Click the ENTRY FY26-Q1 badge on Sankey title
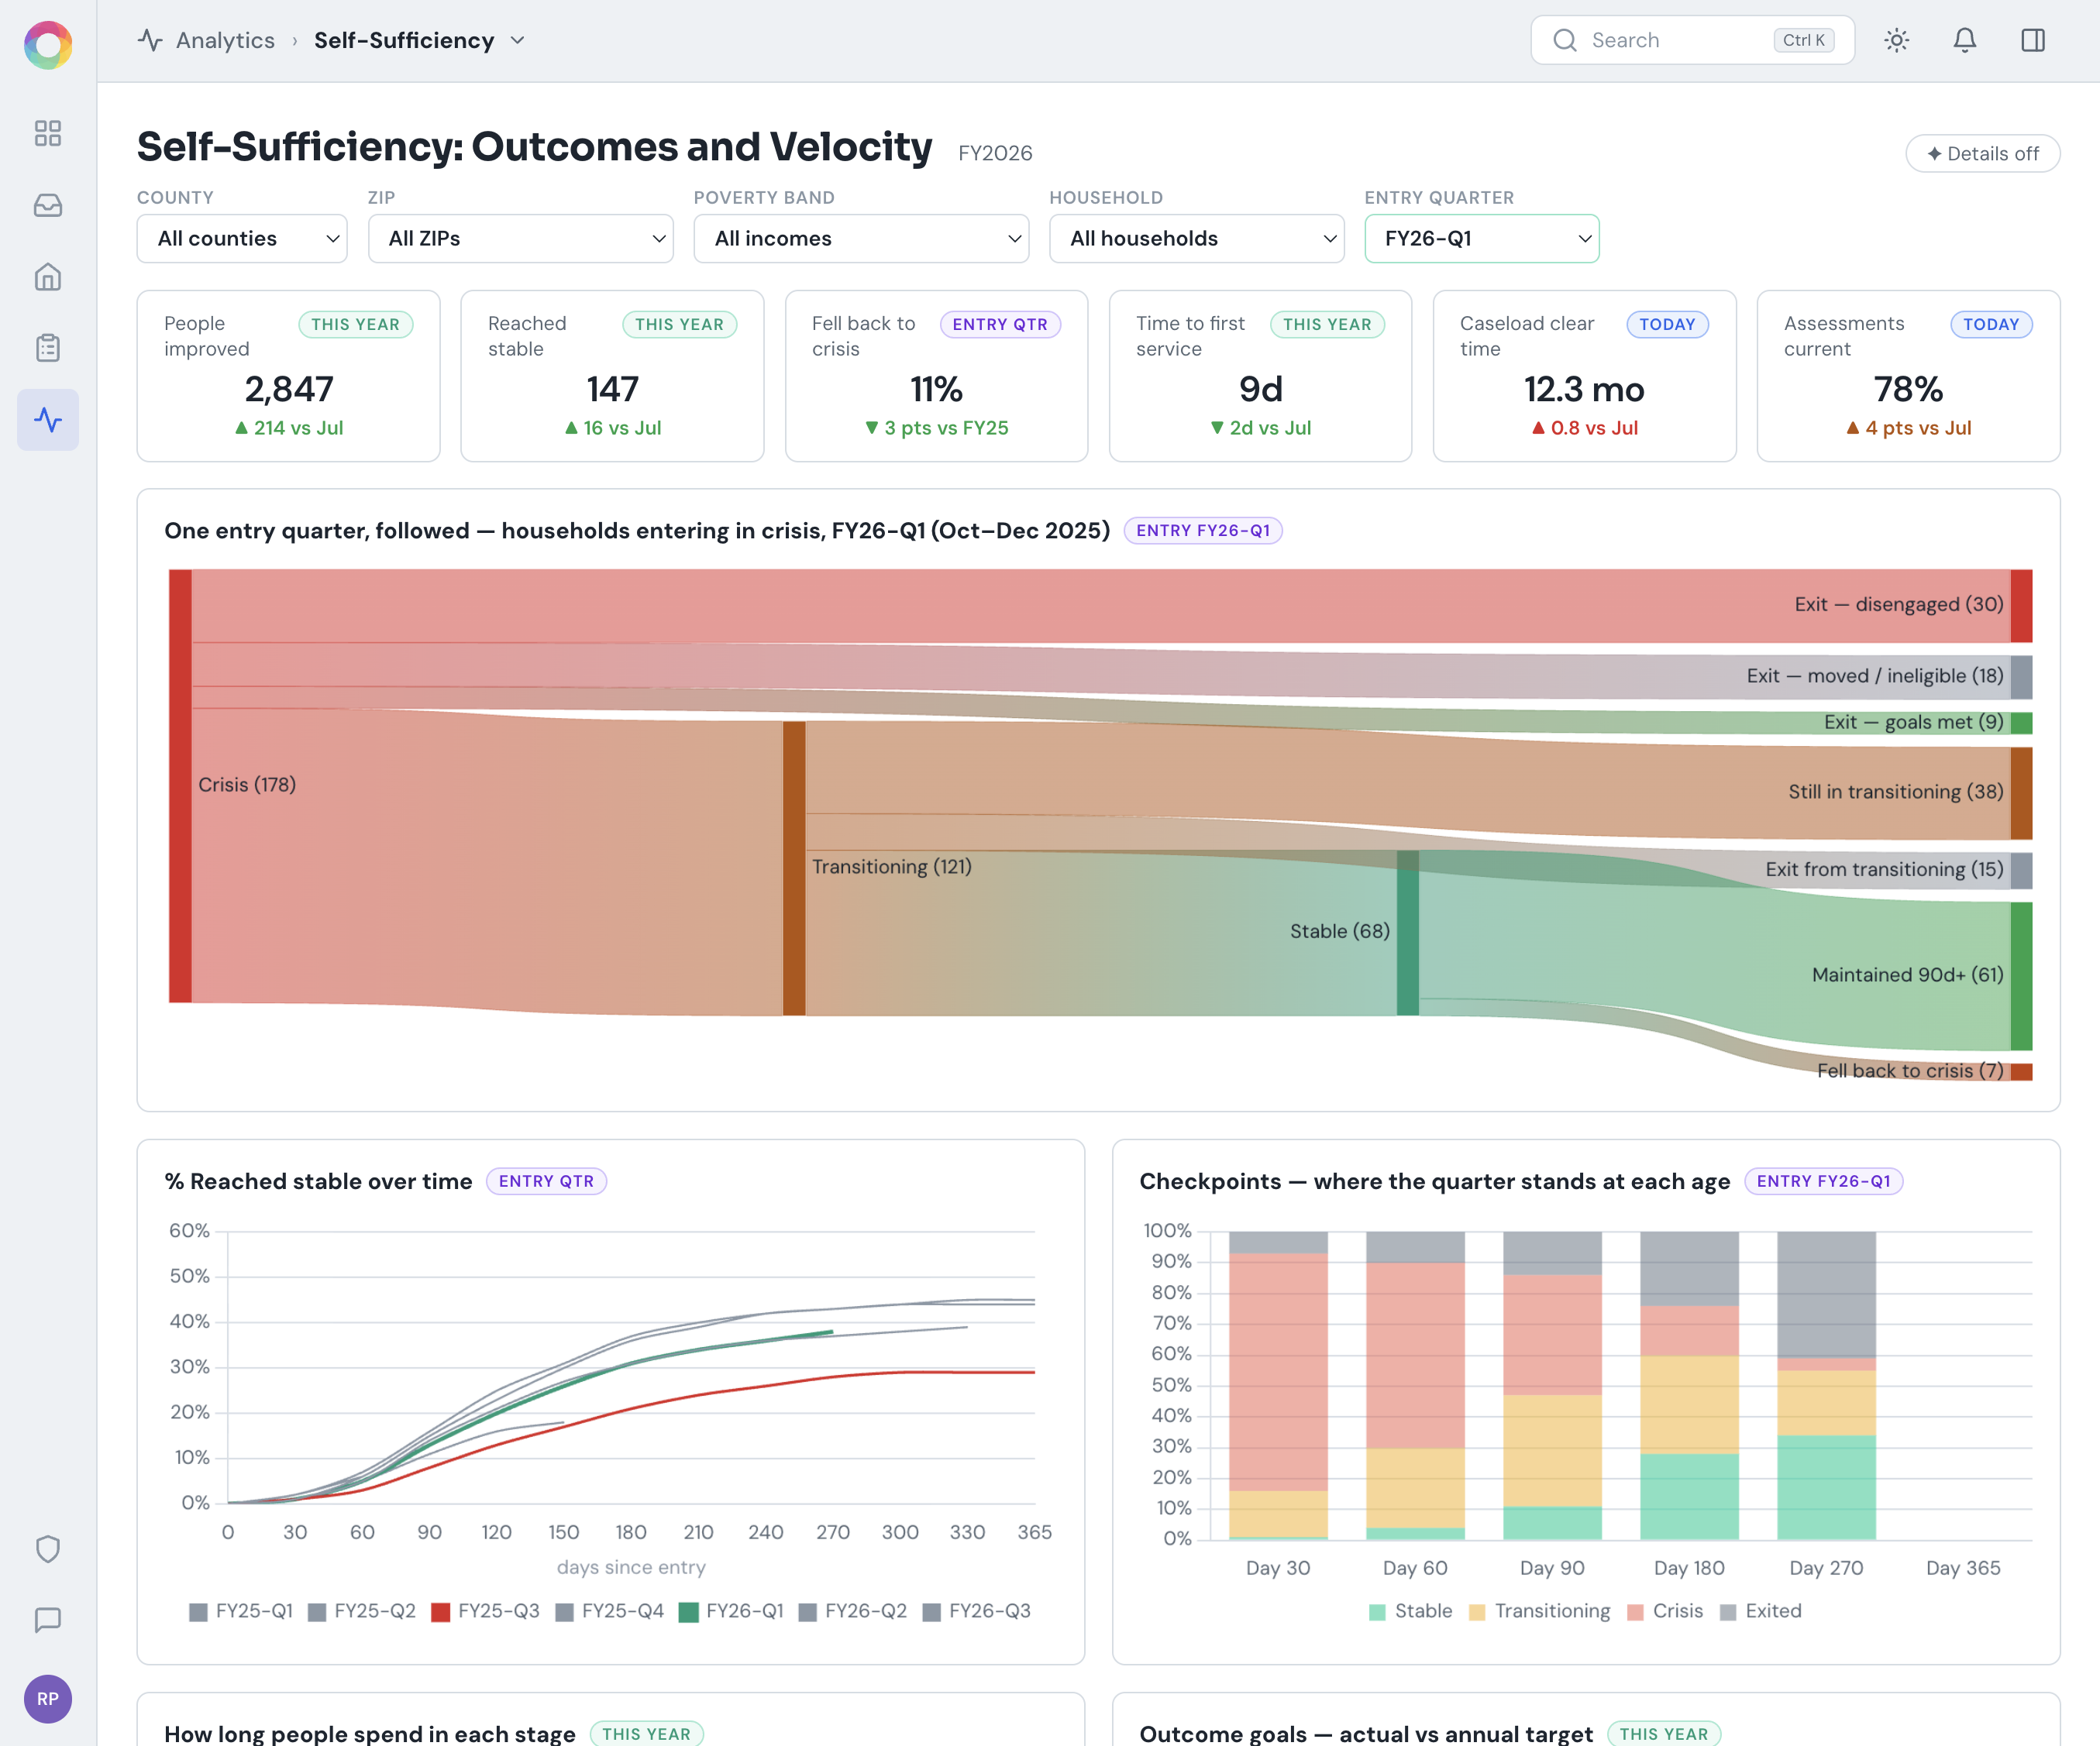 click(x=1203, y=530)
